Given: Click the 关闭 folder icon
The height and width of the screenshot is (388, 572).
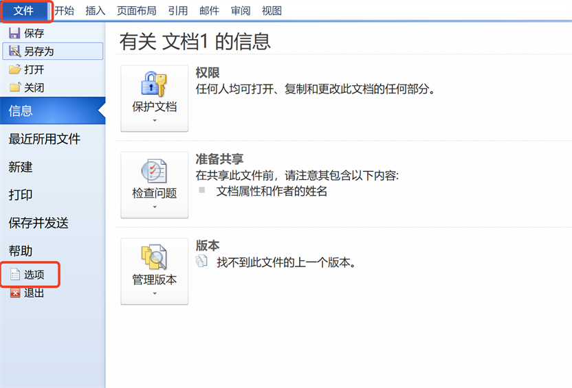Looking at the screenshot, I should pyautogui.click(x=14, y=87).
